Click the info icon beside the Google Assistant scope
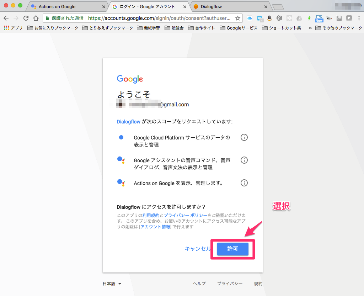Screen dimensions: 364x296 244,160
